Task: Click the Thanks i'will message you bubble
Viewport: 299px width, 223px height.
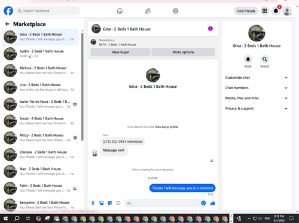Action: 182,188
